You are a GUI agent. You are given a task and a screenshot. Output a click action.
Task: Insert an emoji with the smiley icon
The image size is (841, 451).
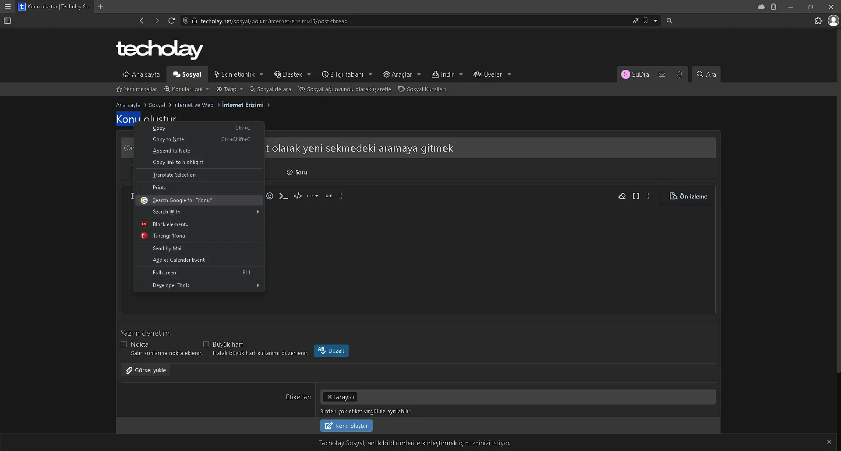coord(270,196)
